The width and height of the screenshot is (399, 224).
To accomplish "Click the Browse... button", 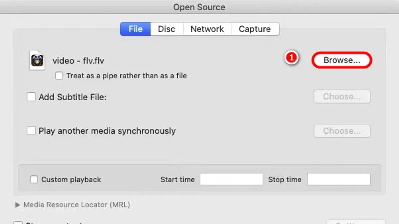I will 342,60.
